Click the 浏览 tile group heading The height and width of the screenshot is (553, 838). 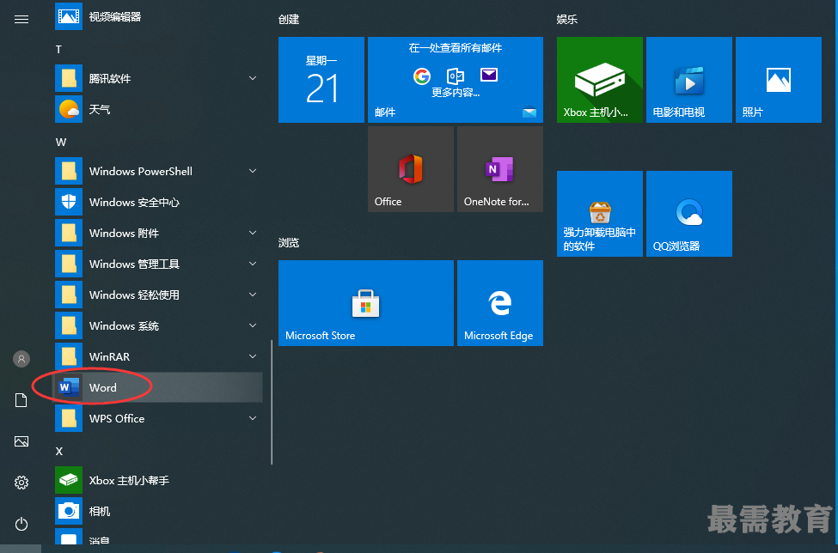pos(289,243)
